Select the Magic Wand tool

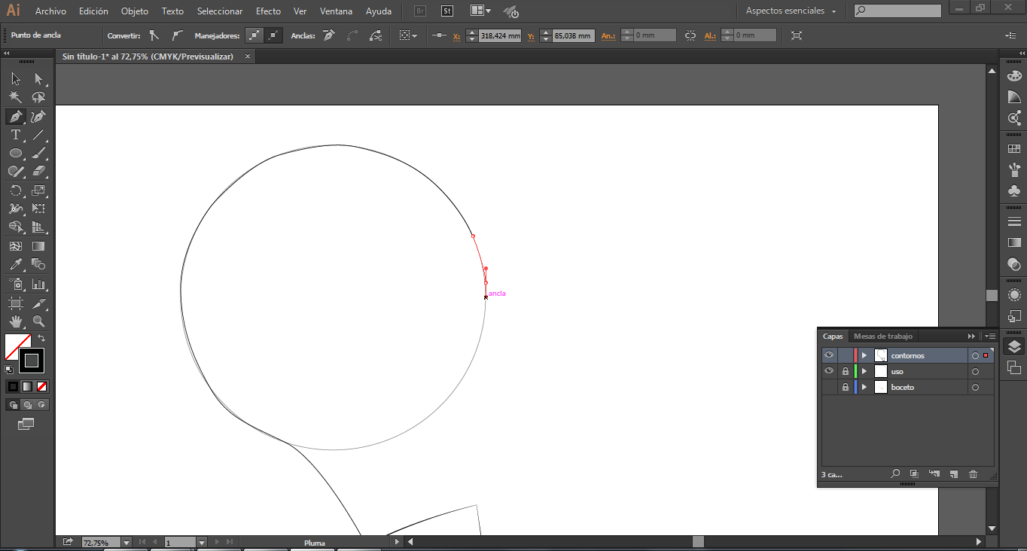15,98
